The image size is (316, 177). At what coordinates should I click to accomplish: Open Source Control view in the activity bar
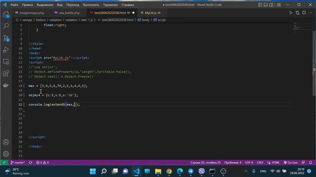pyautogui.click(x=6, y=38)
